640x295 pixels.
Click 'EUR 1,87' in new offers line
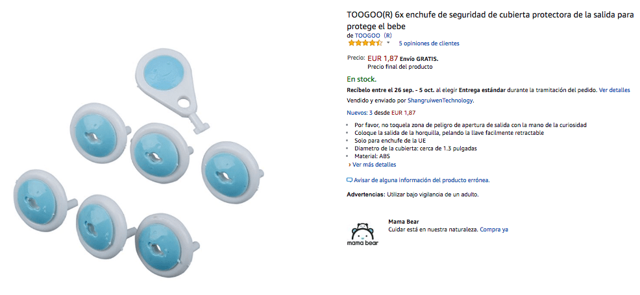[403, 112]
